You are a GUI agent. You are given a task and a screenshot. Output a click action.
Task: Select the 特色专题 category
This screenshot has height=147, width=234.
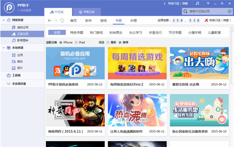tap(77, 33)
